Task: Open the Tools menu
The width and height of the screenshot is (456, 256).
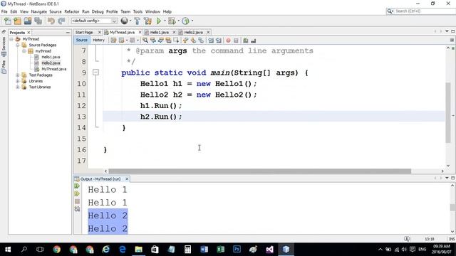Action: (138, 11)
